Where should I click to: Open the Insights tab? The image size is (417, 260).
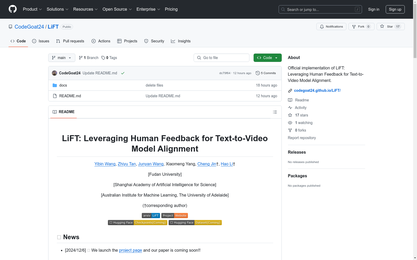(x=181, y=41)
